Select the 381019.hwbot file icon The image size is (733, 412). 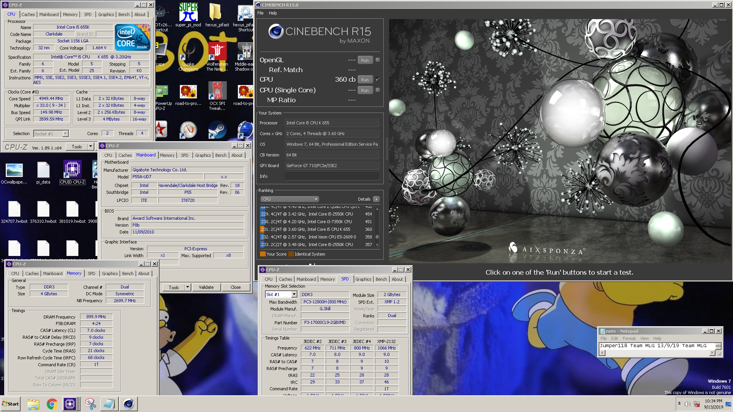[x=72, y=212]
